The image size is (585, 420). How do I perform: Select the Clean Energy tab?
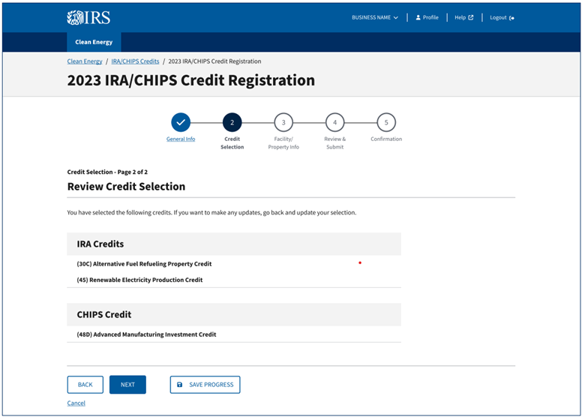(94, 42)
